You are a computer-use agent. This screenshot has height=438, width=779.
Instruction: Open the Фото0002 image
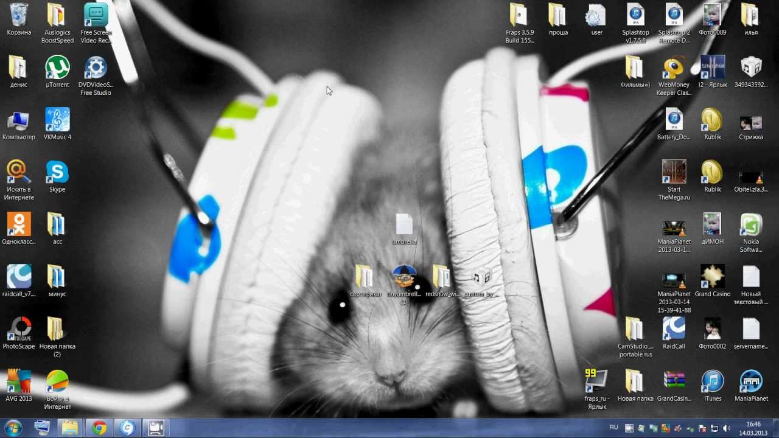[713, 334]
